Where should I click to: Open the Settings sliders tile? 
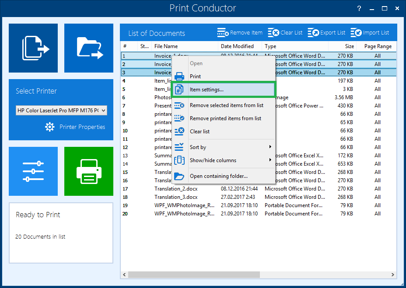coord(33,171)
